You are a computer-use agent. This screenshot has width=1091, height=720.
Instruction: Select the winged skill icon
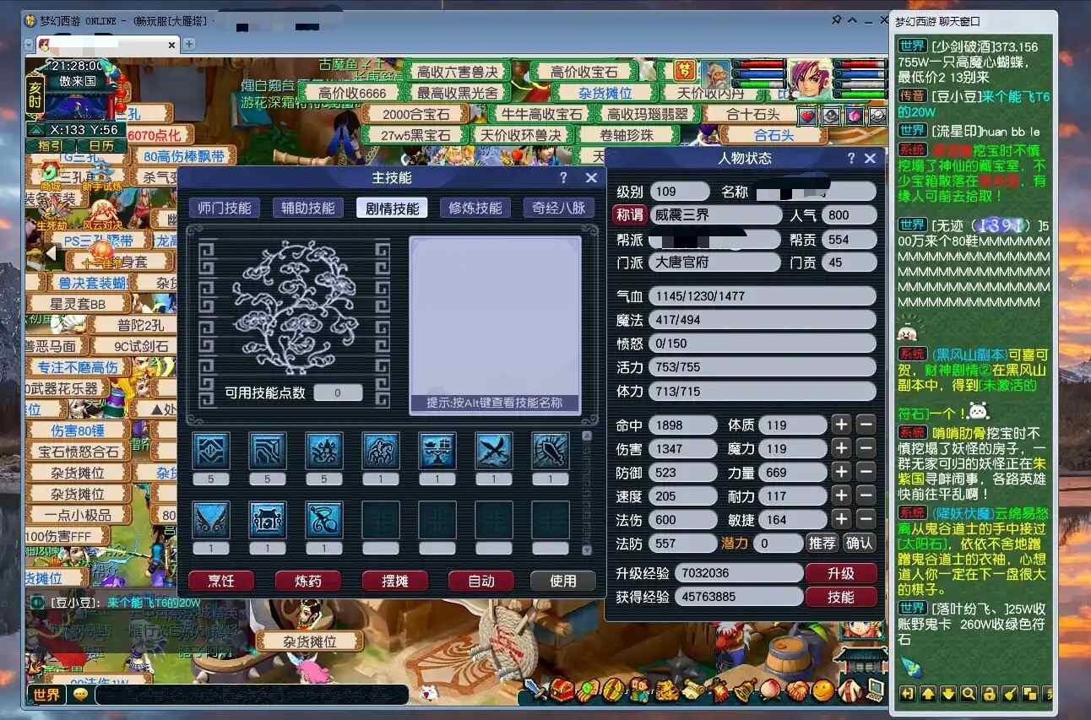coord(211,520)
